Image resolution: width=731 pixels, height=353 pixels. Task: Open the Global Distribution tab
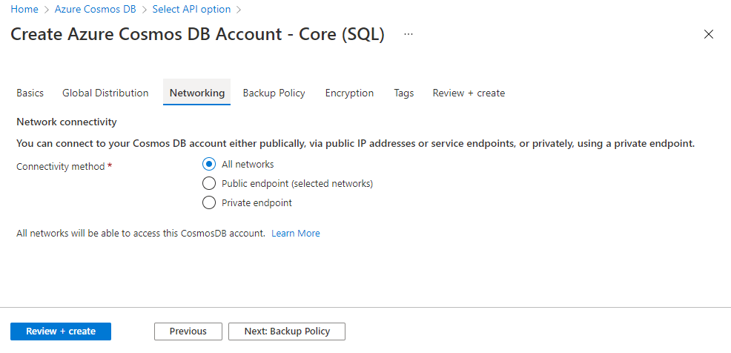pyautogui.click(x=105, y=93)
